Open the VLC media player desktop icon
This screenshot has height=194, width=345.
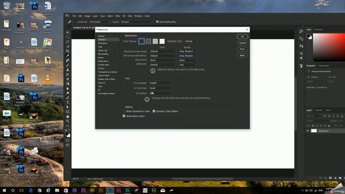pyautogui.click(x=47, y=80)
